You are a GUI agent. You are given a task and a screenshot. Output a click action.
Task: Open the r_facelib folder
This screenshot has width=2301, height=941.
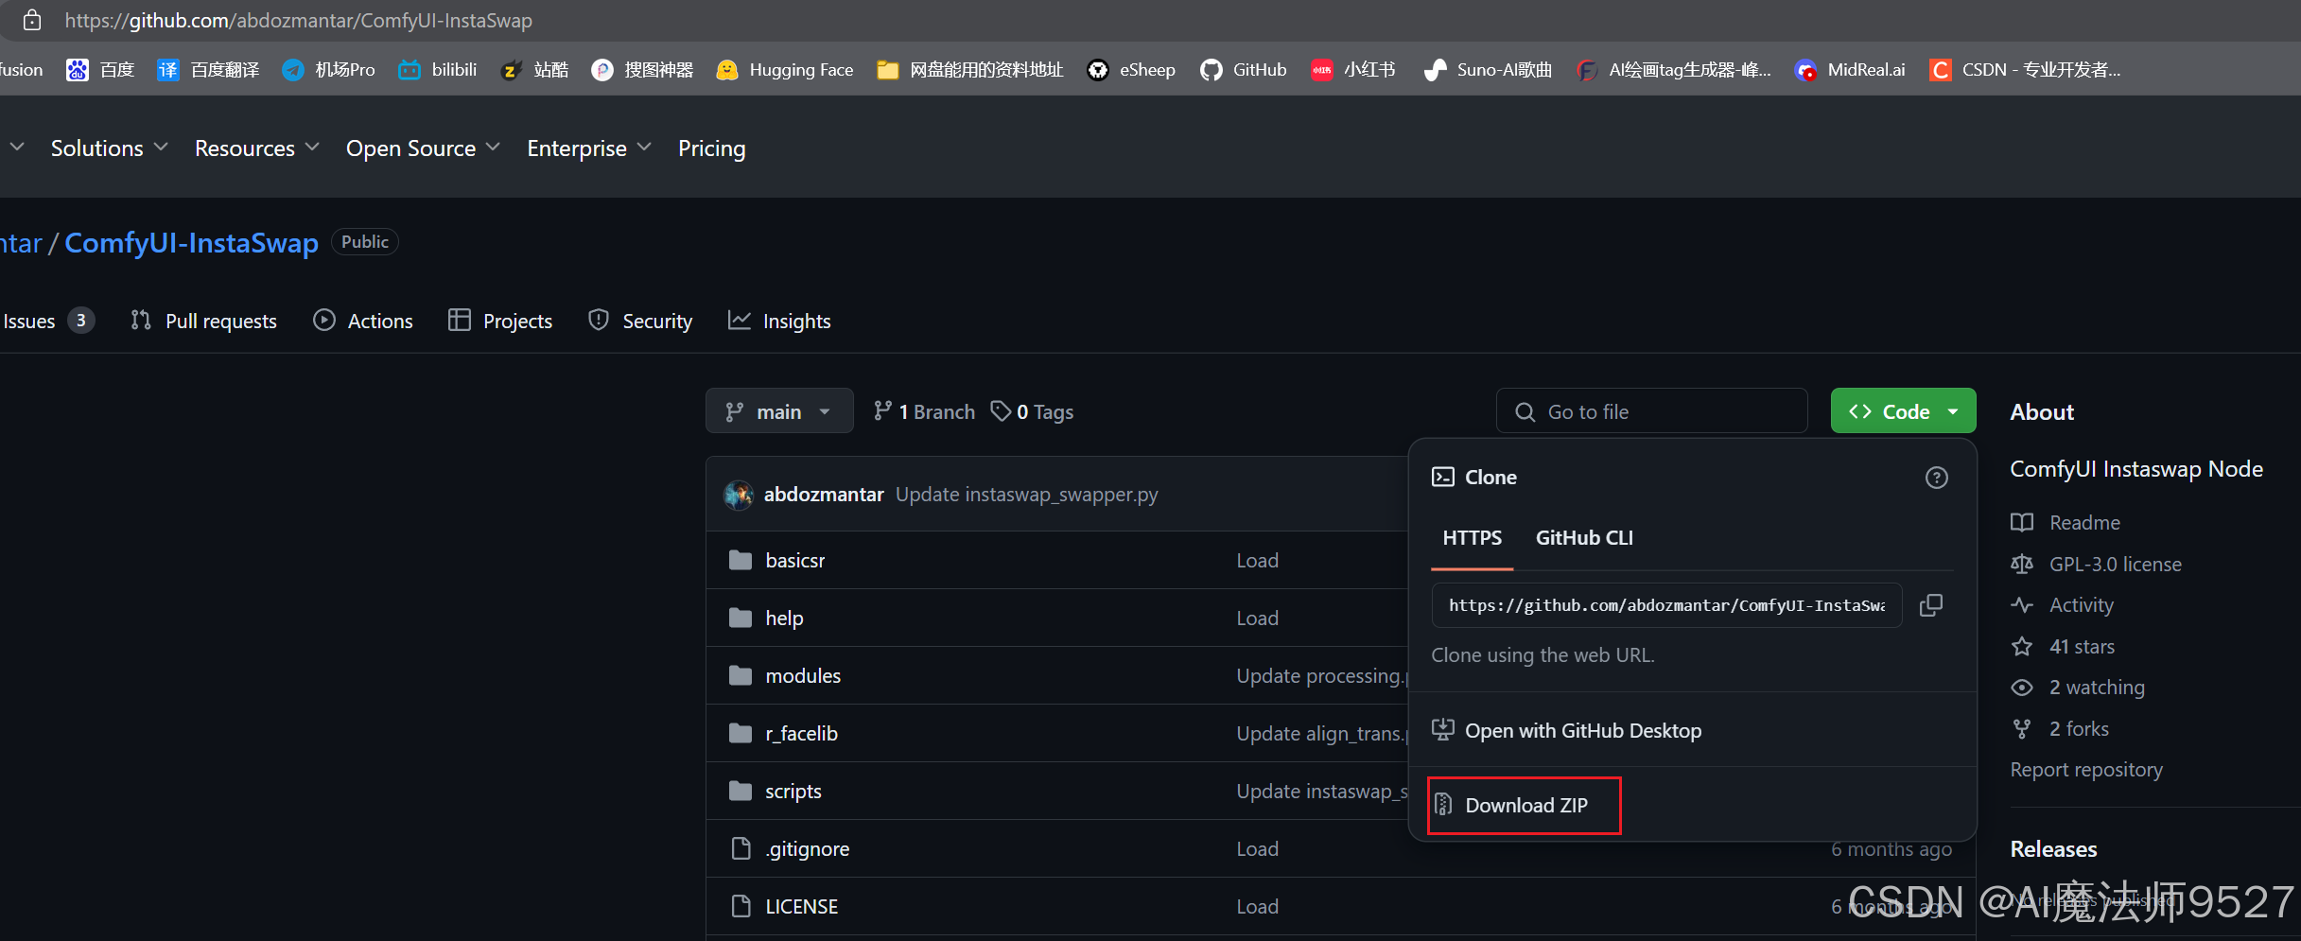(801, 733)
